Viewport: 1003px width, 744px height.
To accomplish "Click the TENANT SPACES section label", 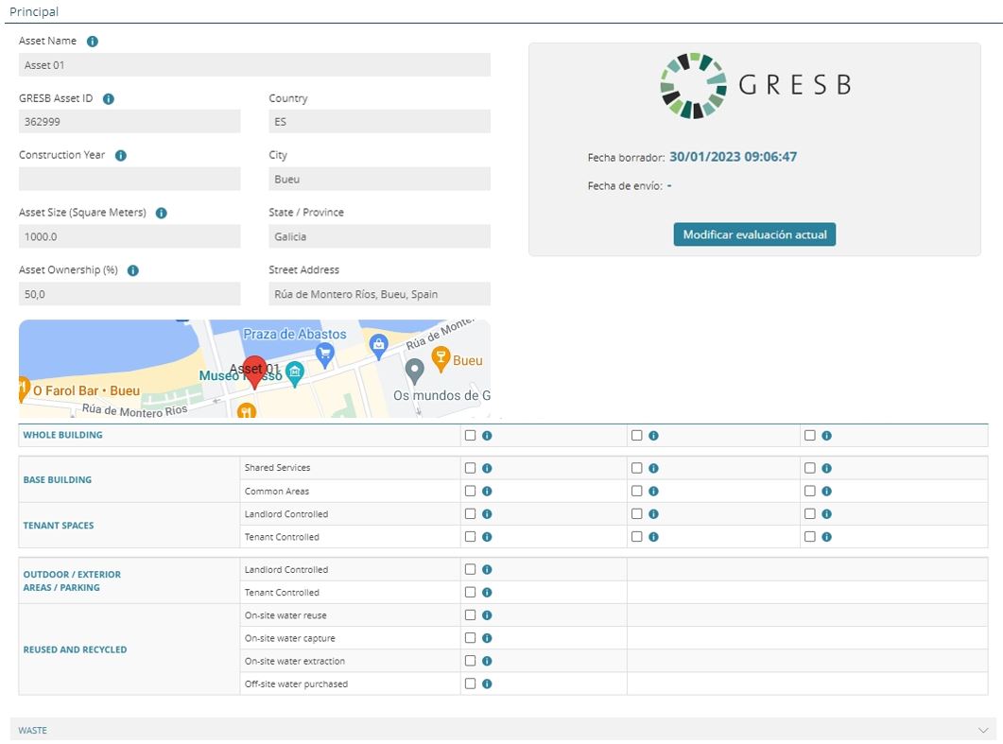I will pos(59,526).
